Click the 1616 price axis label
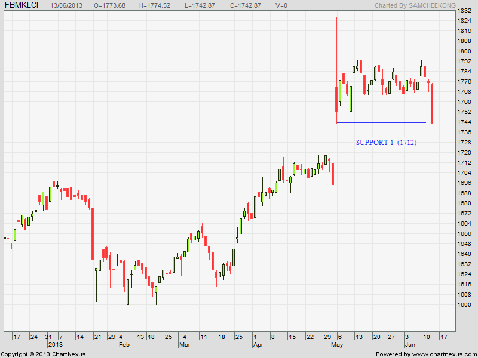This screenshot has width=478, height=358. 465,285
